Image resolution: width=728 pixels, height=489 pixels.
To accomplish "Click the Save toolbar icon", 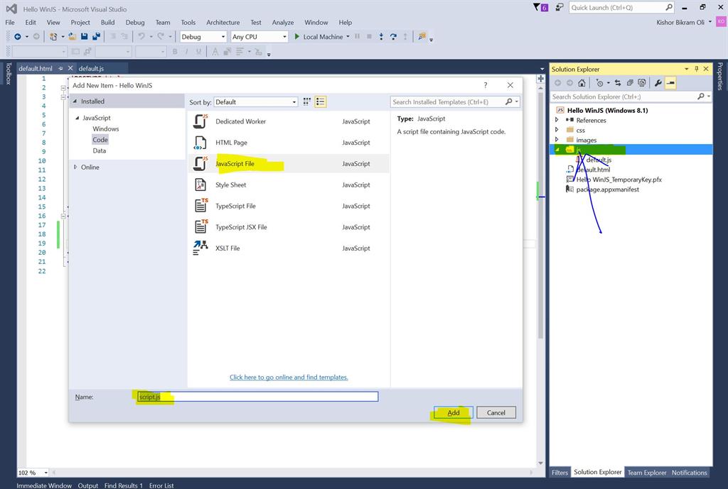I will pos(84,37).
